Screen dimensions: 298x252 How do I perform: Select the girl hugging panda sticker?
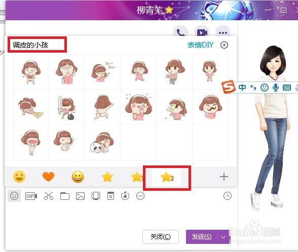click(x=102, y=143)
